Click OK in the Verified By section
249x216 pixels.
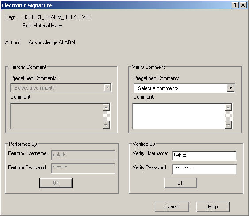tap(180, 183)
